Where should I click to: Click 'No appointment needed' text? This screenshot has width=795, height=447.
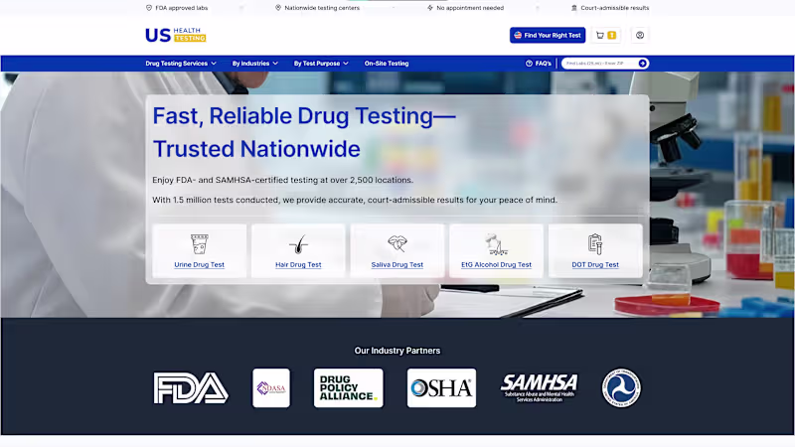[x=470, y=8]
